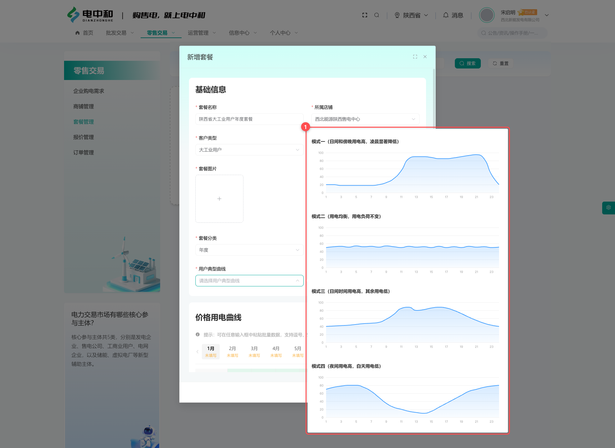Screen dimensions: 615x448
Task: Open the 信息中心 dropdown menu
Action: tap(243, 33)
